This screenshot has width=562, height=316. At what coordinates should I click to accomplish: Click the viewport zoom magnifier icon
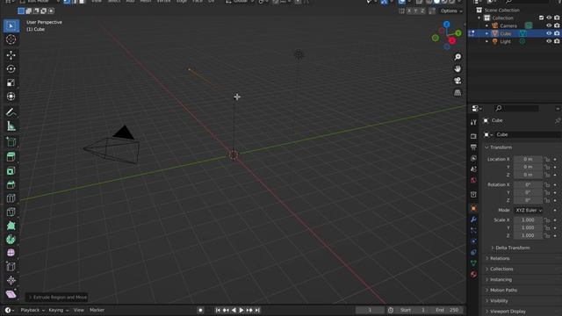pyautogui.click(x=458, y=57)
